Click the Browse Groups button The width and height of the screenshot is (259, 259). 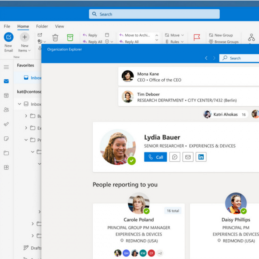coord(223,42)
